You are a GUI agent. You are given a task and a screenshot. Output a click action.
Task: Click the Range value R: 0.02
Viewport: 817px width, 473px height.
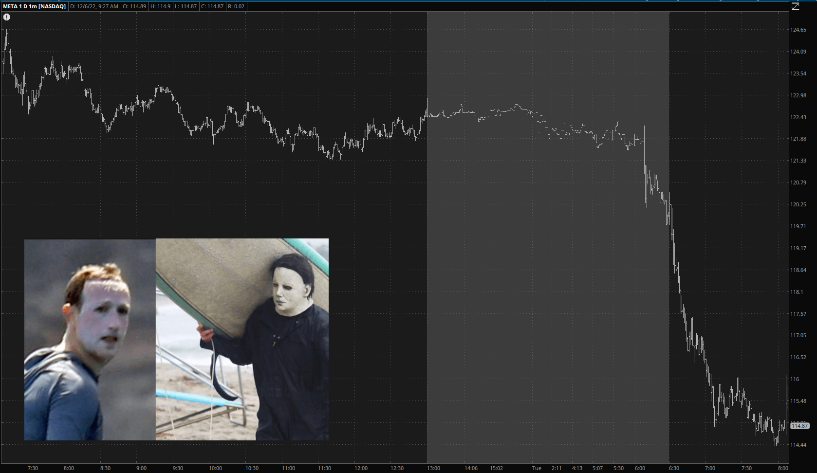tap(236, 6)
